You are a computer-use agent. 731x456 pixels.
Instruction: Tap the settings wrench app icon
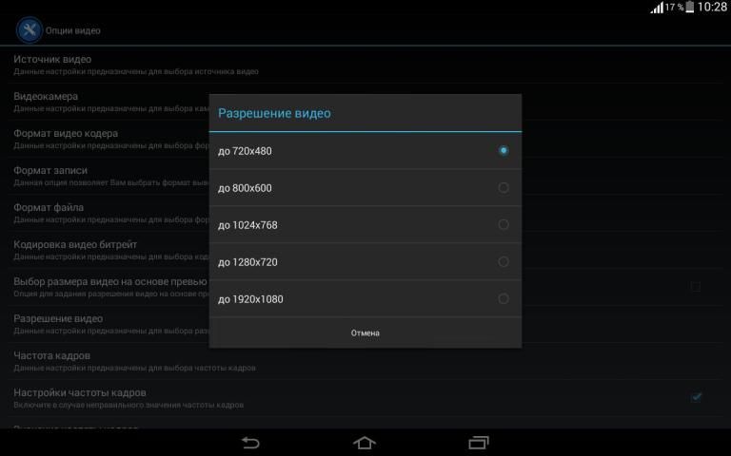[29, 29]
